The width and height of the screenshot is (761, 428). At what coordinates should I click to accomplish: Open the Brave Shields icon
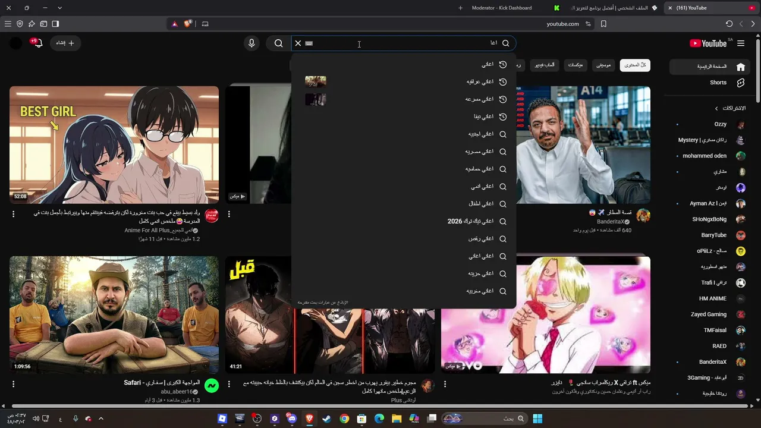click(x=188, y=24)
